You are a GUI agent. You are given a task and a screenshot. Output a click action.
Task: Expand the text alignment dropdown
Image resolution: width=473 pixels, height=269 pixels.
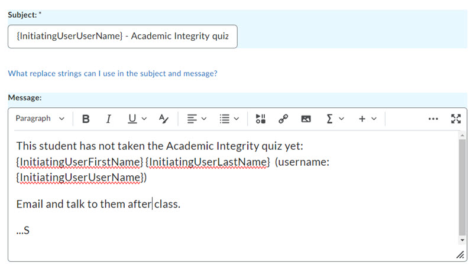pos(196,119)
